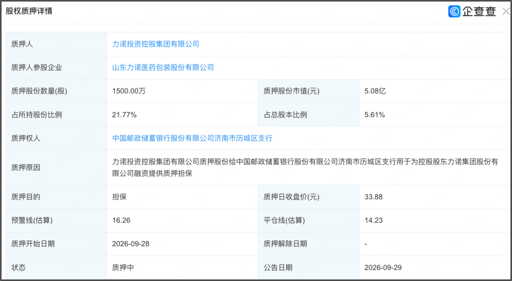512x281 pixels.
Task: Click the 质押目的 label
Action: click(x=26, y=197)
